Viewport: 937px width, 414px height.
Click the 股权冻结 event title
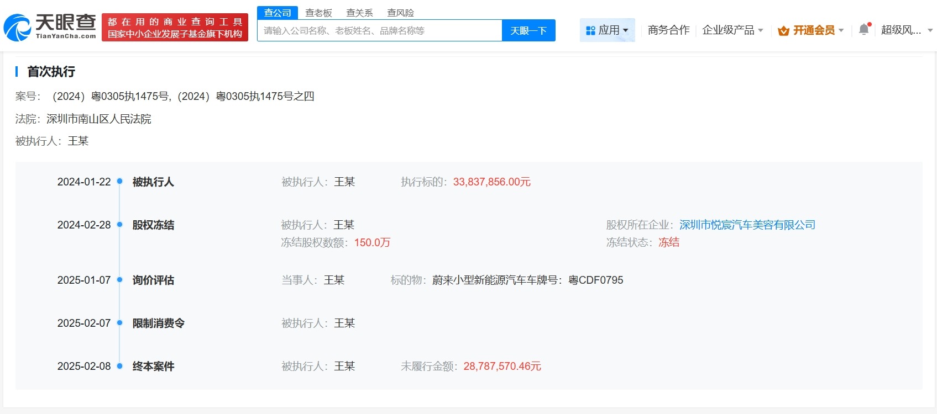click(x=153, y=225)
